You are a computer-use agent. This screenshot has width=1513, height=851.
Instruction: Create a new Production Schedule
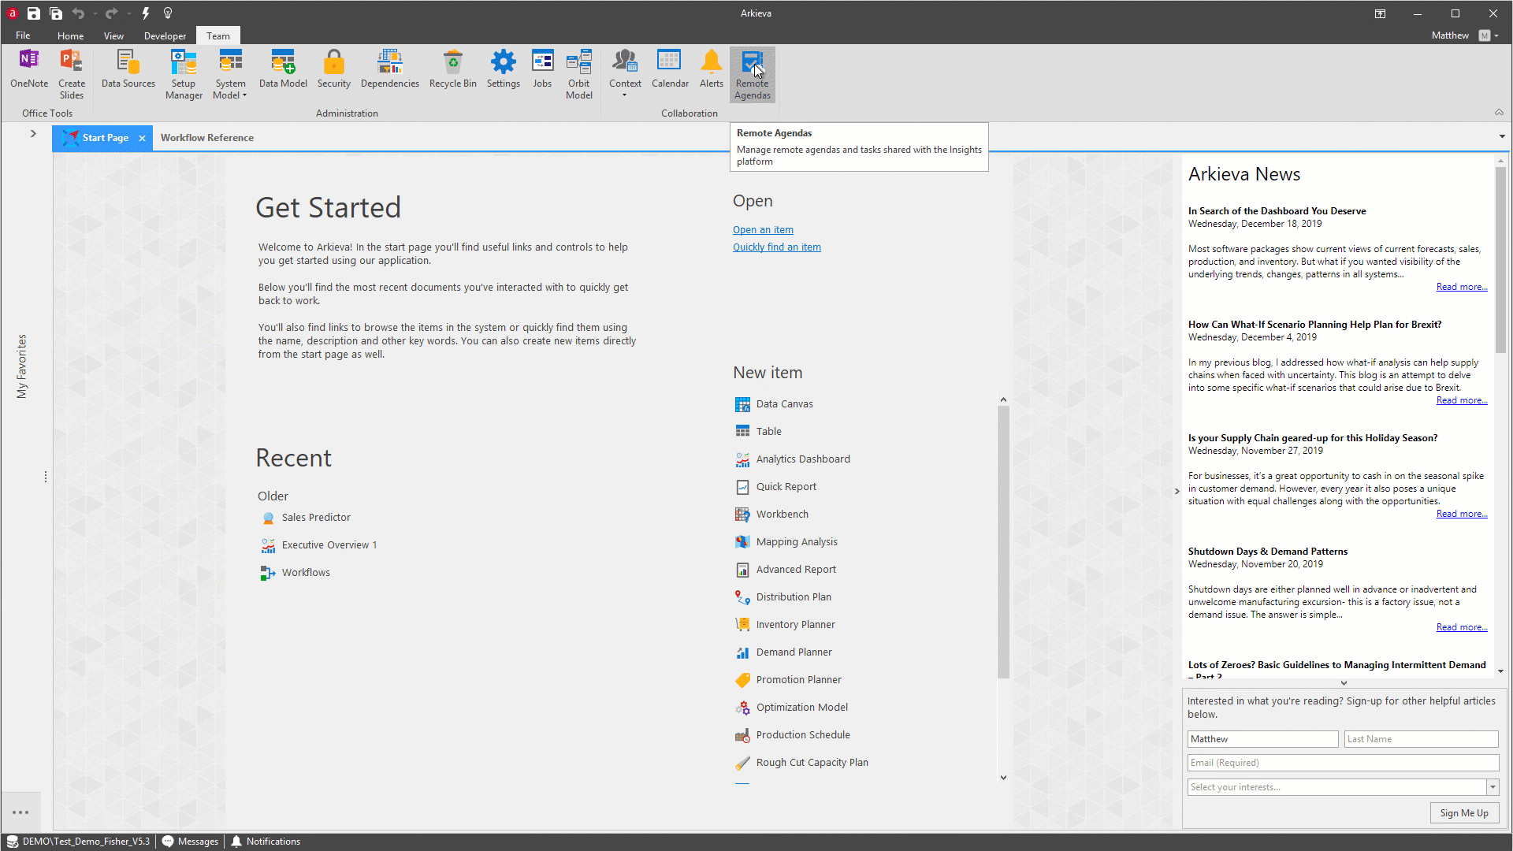click(x=792, y=735)
